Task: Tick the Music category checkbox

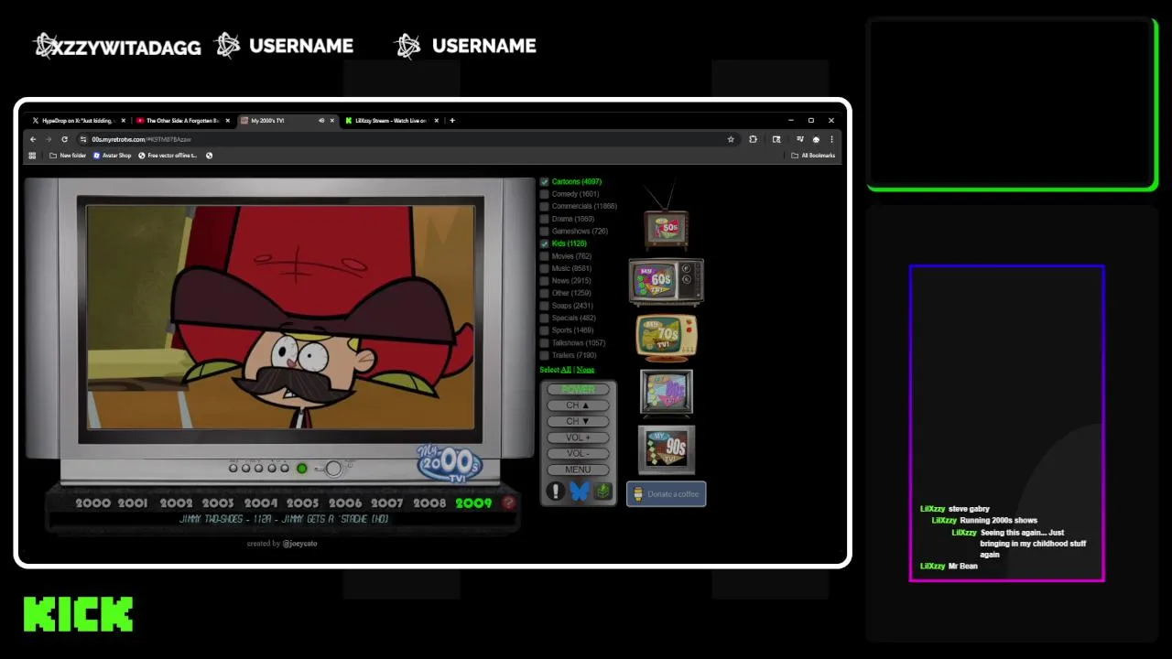Action: (x=544, y=269)
